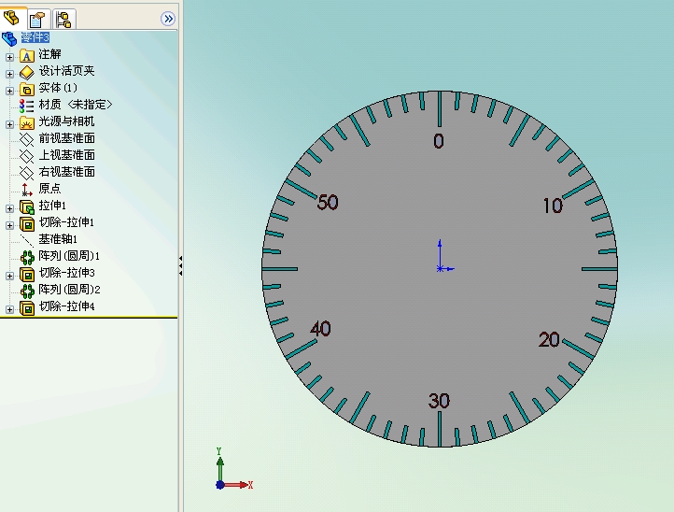This screenshot has width=674, height=512.
Task: Open the PropertyManager tab
Action: (37, 19)
